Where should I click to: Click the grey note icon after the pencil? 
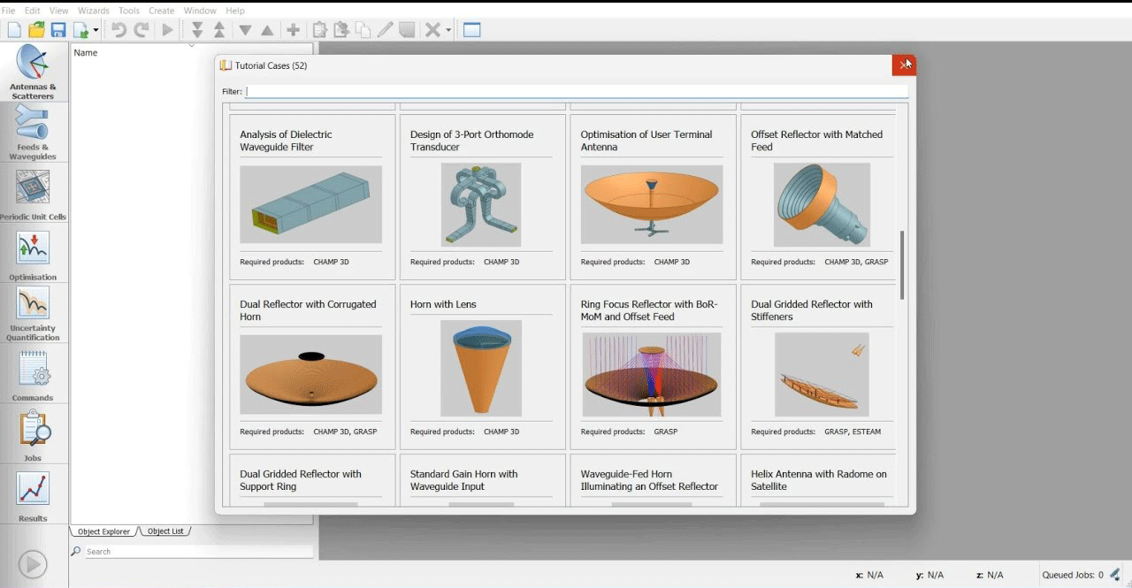[407, 30]
